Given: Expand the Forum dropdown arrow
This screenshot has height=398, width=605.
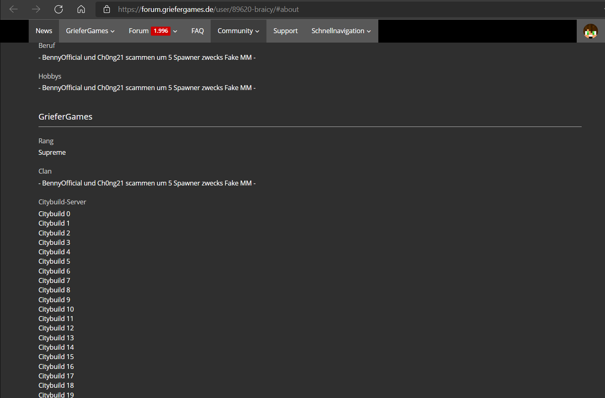Looking at the screenshot, I should pyautogui.click(x=175, y=31).
